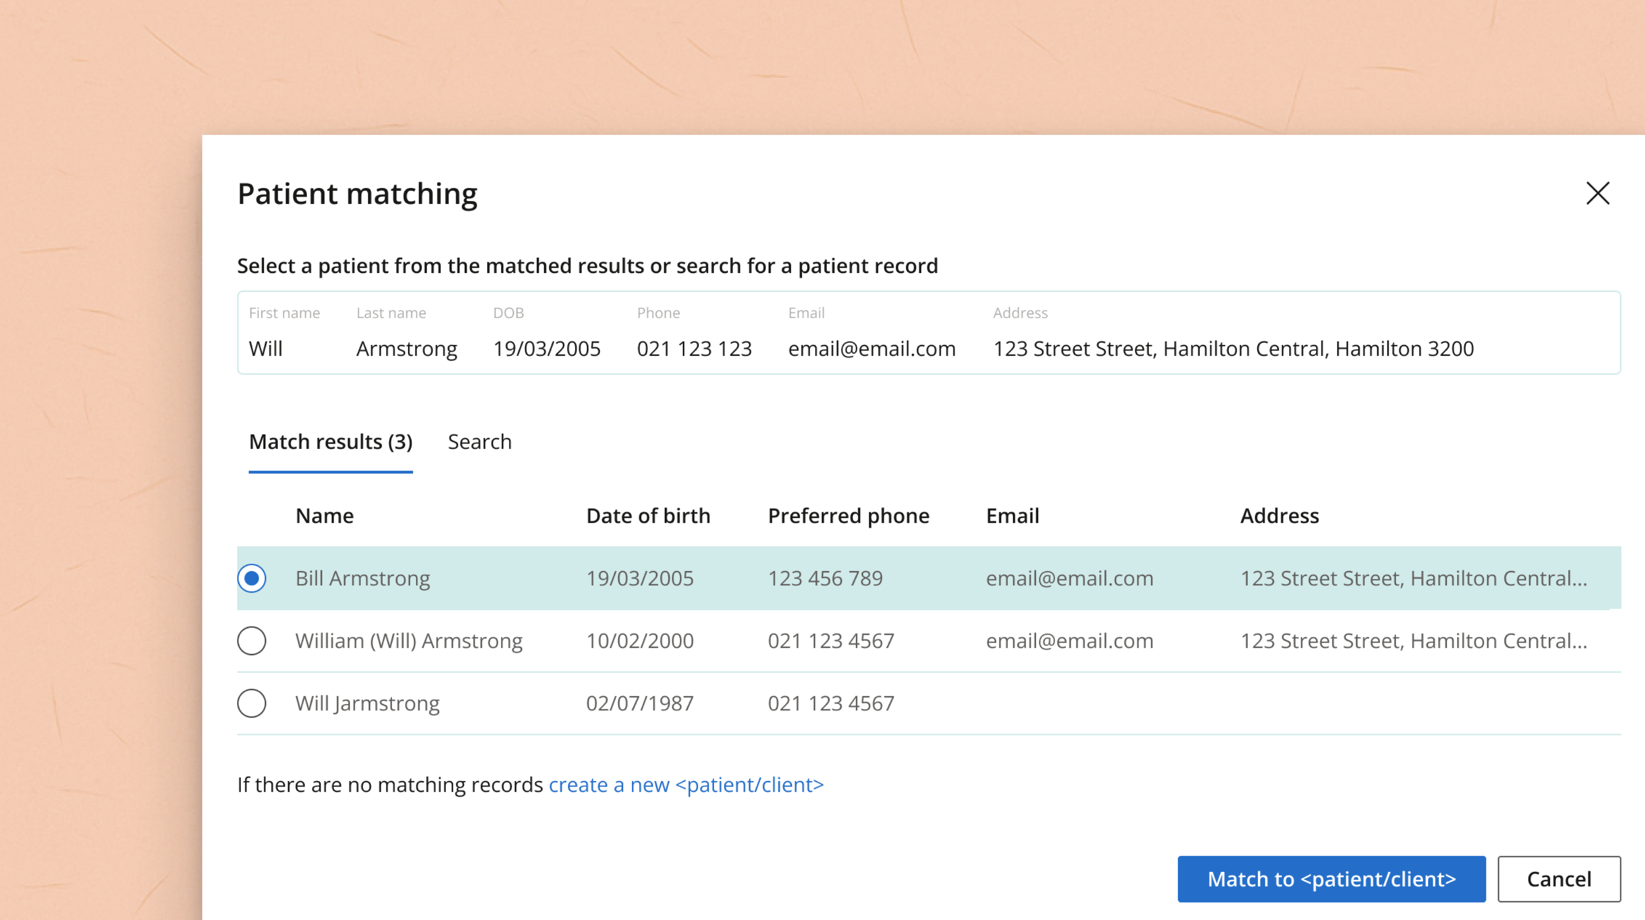The width and height of the screenshot is (1645, 920).
Task: Select the Bill Armstrong radio button
Action: click(251, 578)
